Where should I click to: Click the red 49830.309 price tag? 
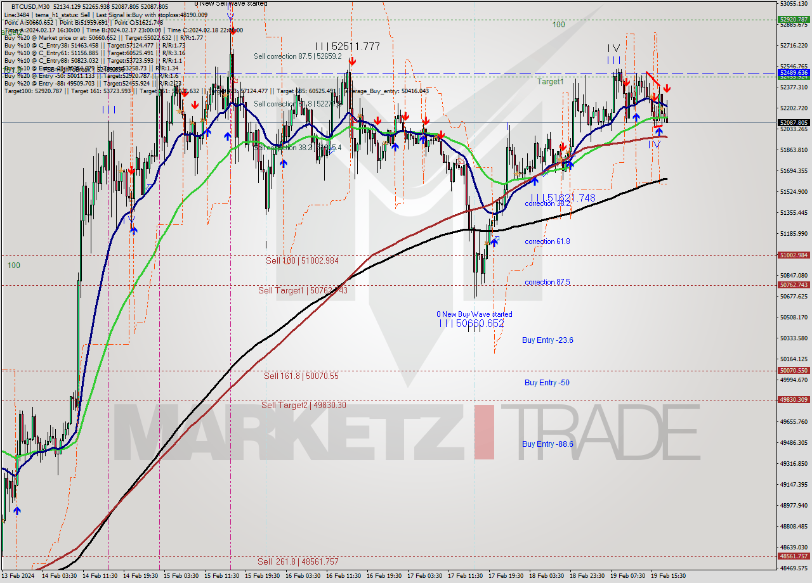[794, 399]
